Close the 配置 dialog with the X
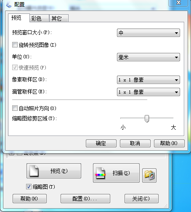 (x=178, y=3)
